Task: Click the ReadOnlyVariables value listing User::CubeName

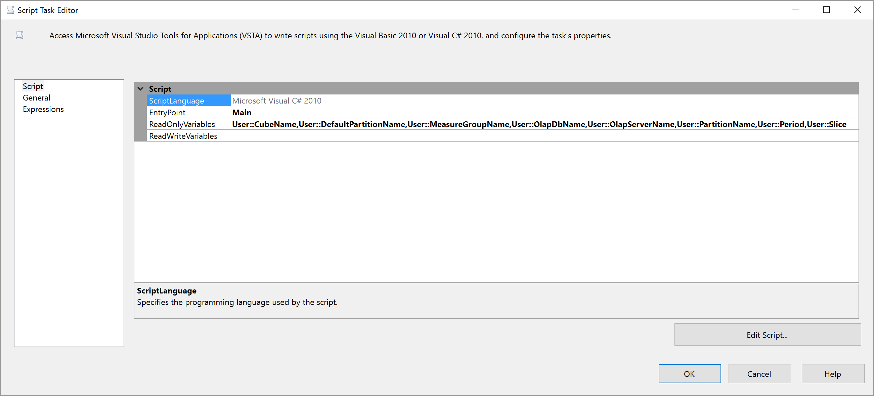Action: coord(539,124)
